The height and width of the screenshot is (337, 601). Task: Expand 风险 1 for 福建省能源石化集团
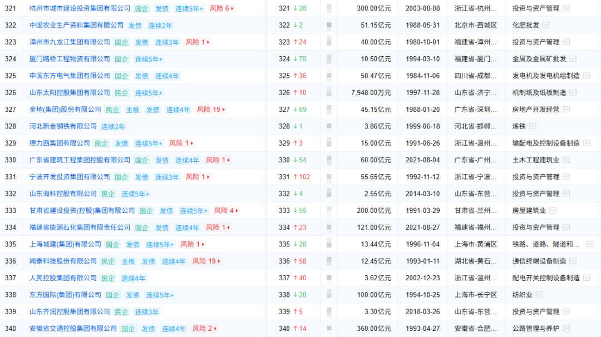click(218, 227)
